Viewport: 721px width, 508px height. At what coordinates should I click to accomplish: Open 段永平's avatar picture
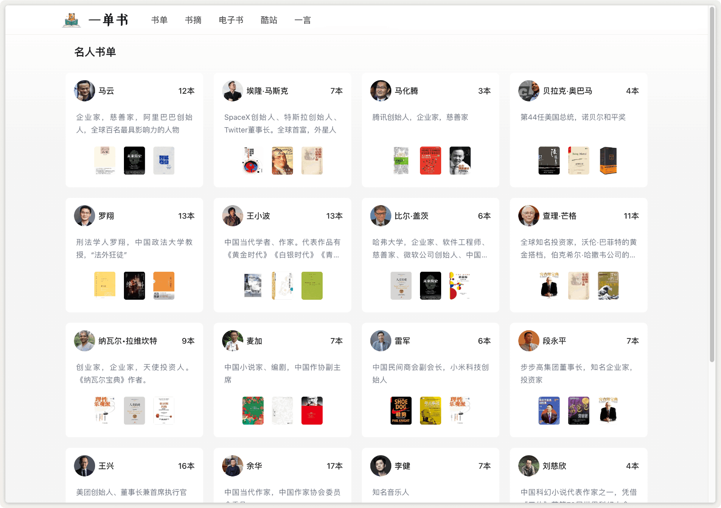click(529, 341)
